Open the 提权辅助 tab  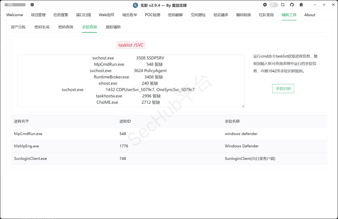tap(113, 27)
